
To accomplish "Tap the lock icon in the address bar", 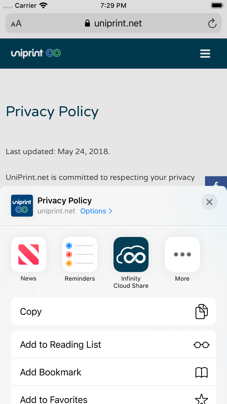I will (87, 23).
